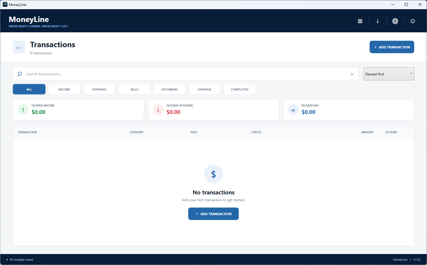Click the search magnifier icon
Viewport: 427px width, 265px height.
pos(20,74)
